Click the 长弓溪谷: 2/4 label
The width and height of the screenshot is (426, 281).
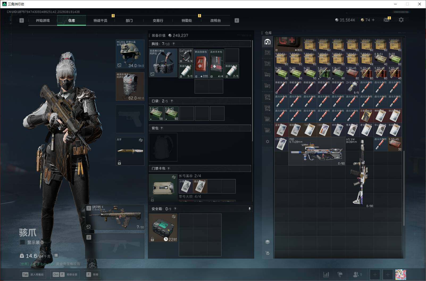click(190, 176)
